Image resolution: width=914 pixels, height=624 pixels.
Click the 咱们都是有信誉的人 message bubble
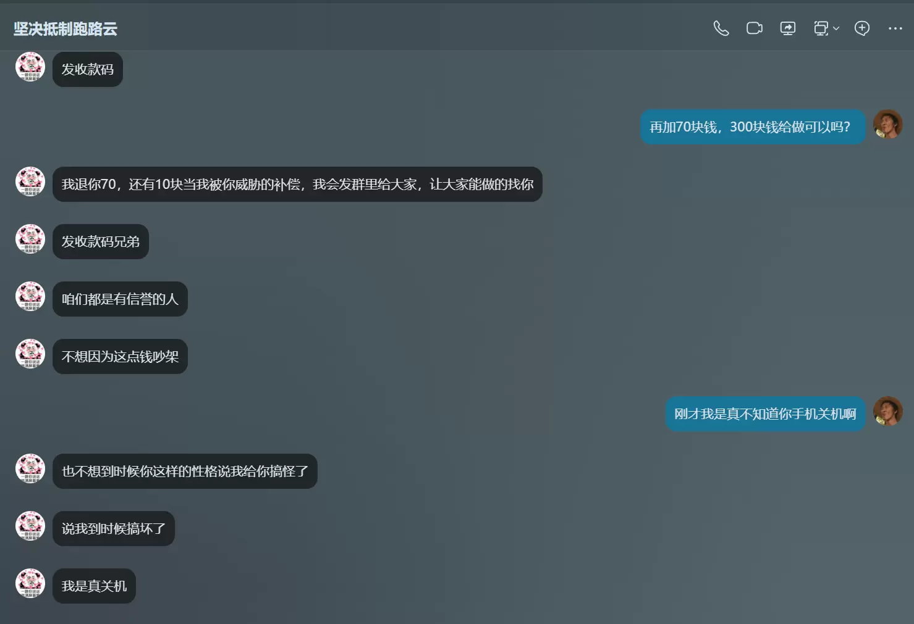coord(120,299)
